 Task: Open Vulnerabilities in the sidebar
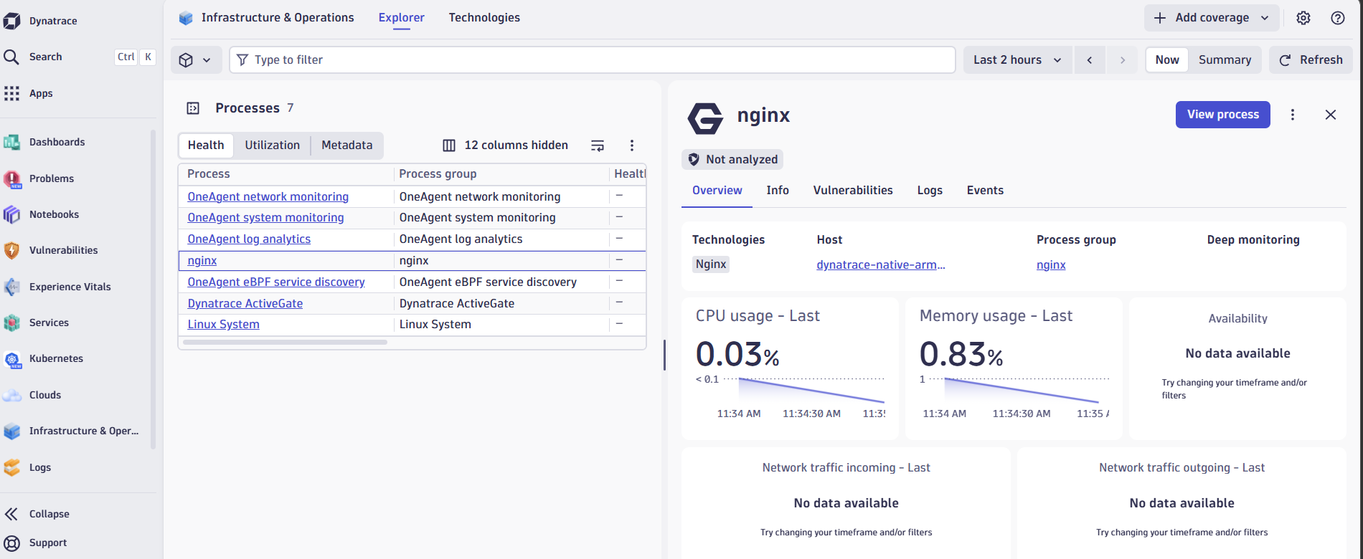tap(63, 250)
